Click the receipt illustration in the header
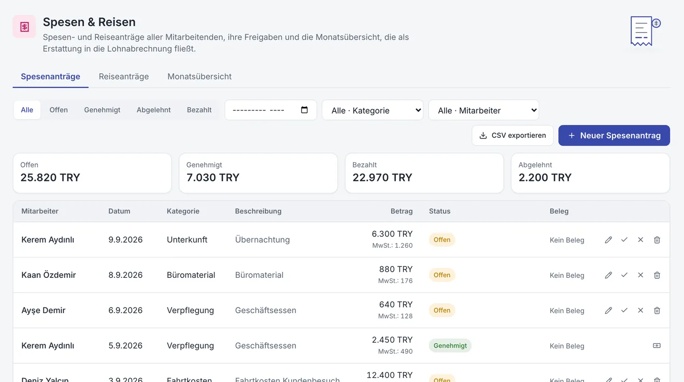Image resolution: width=684 pixels, height=382 pixels. click(645, 31)
